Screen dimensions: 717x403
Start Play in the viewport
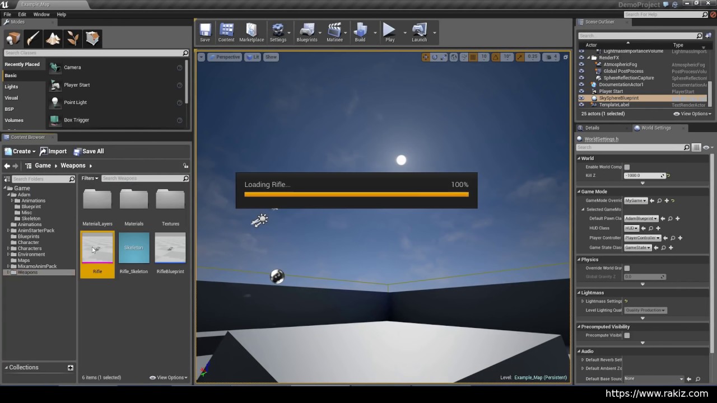click(x=390, y=32)
